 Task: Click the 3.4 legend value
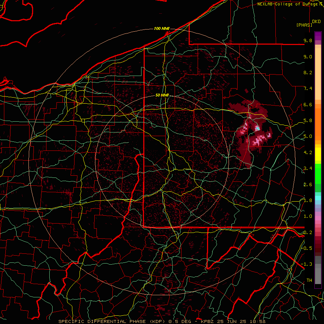[308, 168]
